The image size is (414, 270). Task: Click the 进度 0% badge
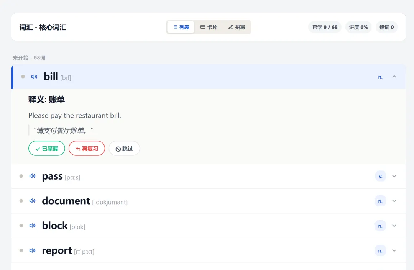coord(358,27)
